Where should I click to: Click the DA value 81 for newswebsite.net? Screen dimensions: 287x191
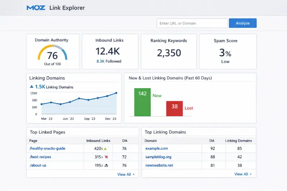pyautogui.click(x=212, y=165)
